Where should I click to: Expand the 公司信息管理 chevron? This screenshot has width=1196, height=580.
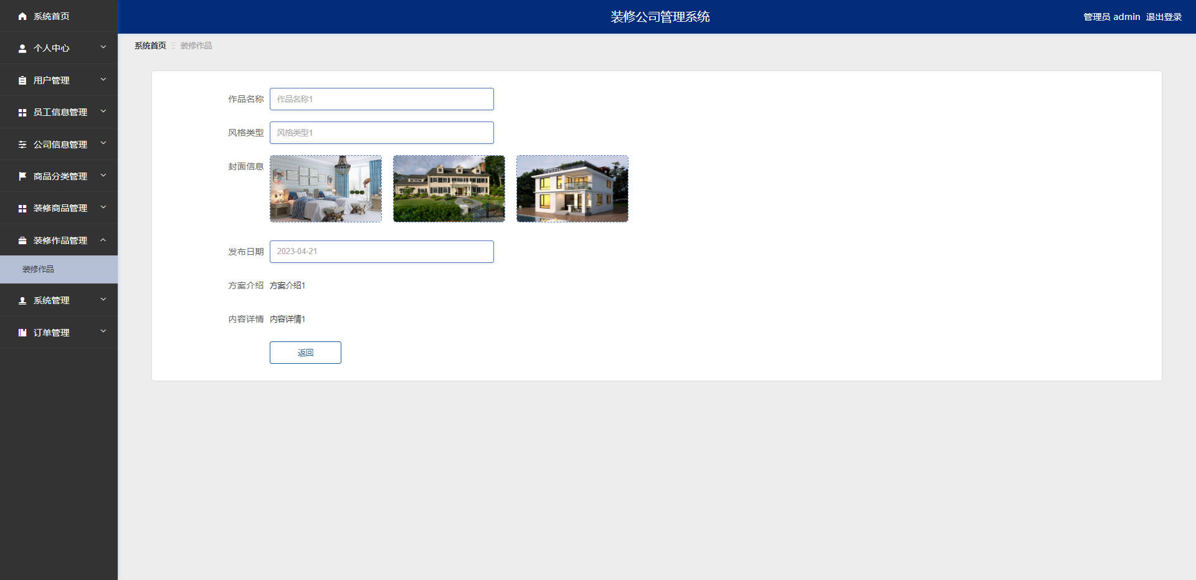point(103,144)
